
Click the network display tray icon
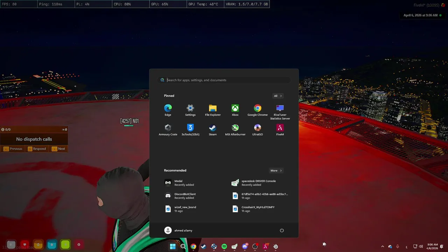pos(415,246)
